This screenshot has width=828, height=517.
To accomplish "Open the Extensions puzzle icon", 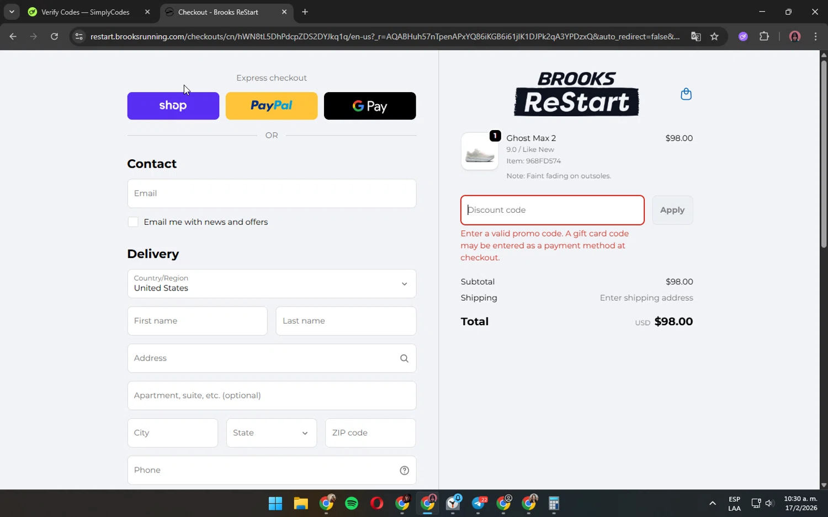I will tap(764, 36).
